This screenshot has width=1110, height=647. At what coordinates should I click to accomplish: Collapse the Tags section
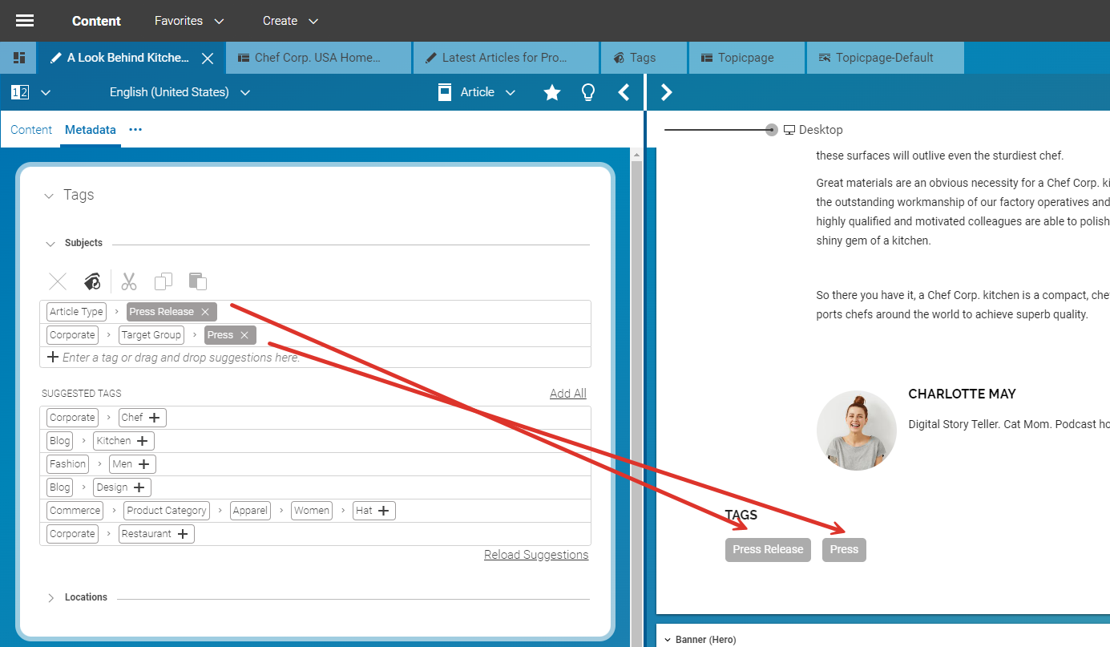[x=50, y=196]
